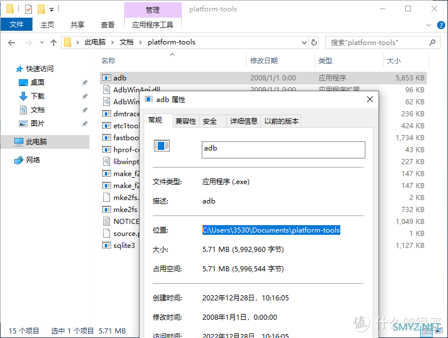Click the size value 5.71 MB (5,992,960 字节)
Viewport: 448px width, 338px height.
point(243,250)
